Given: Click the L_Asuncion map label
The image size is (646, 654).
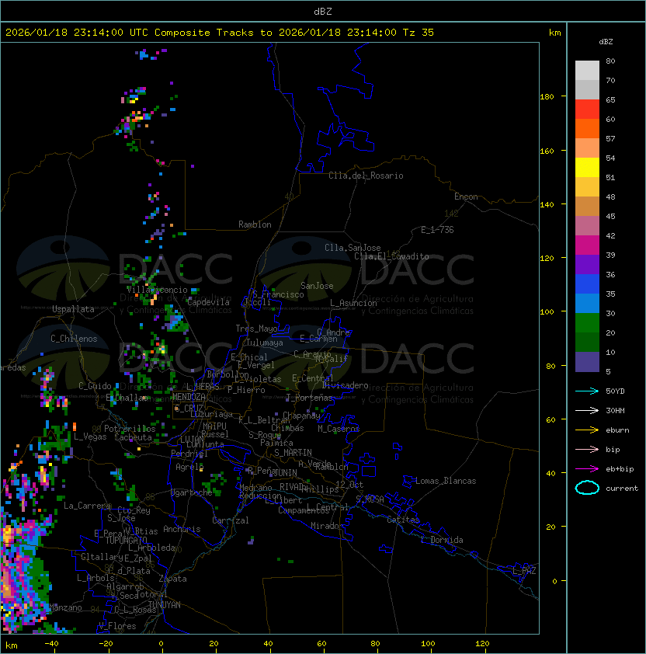Looking at the screenshot, I should pyautogui.click(x=353, y=303).
